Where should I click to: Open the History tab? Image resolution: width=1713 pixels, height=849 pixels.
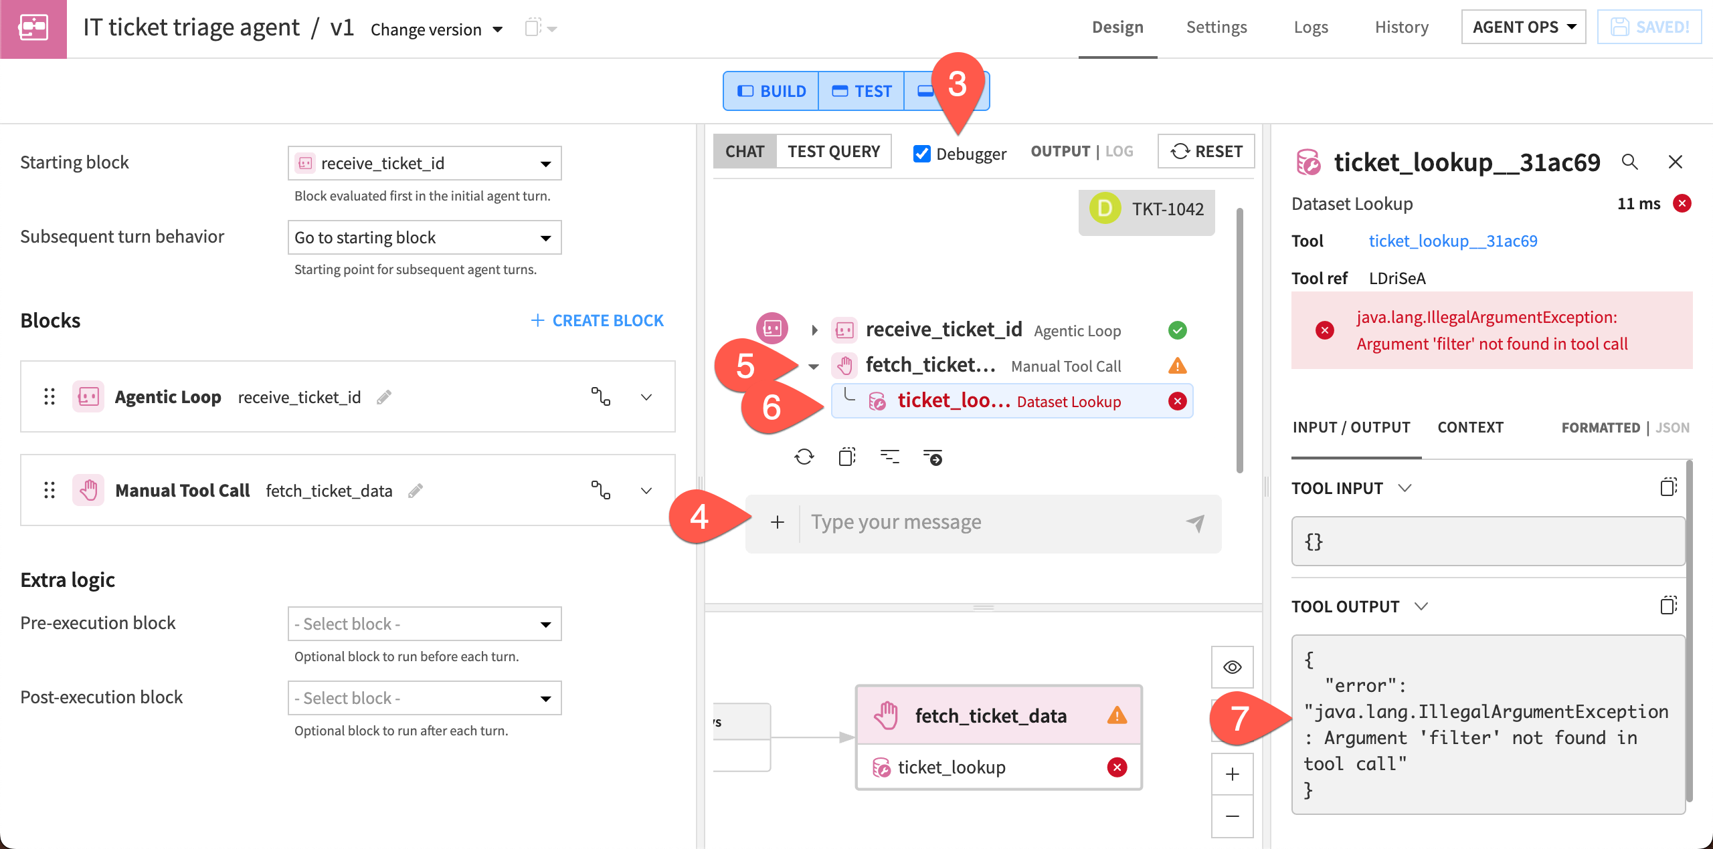click(x=1402, y=27)
